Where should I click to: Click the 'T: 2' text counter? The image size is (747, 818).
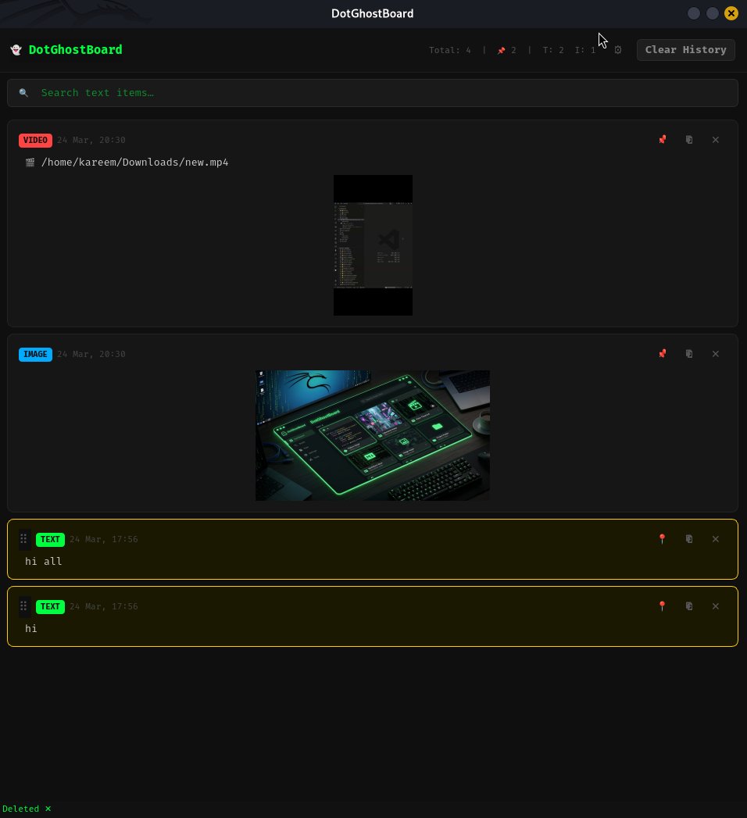pyautogui.click(x=553, y=50)
